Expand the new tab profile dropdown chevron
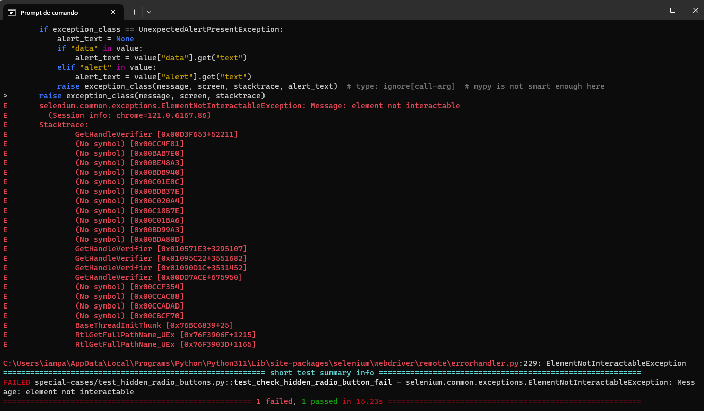Screen dimensions: 704x411 tap(149, 12)
